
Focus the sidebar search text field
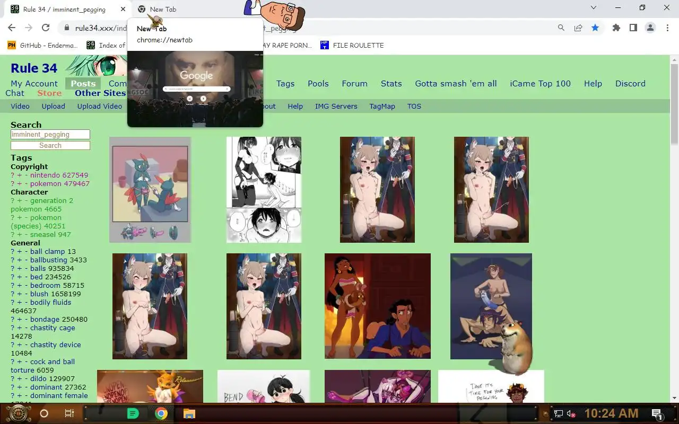pos(50,135)
